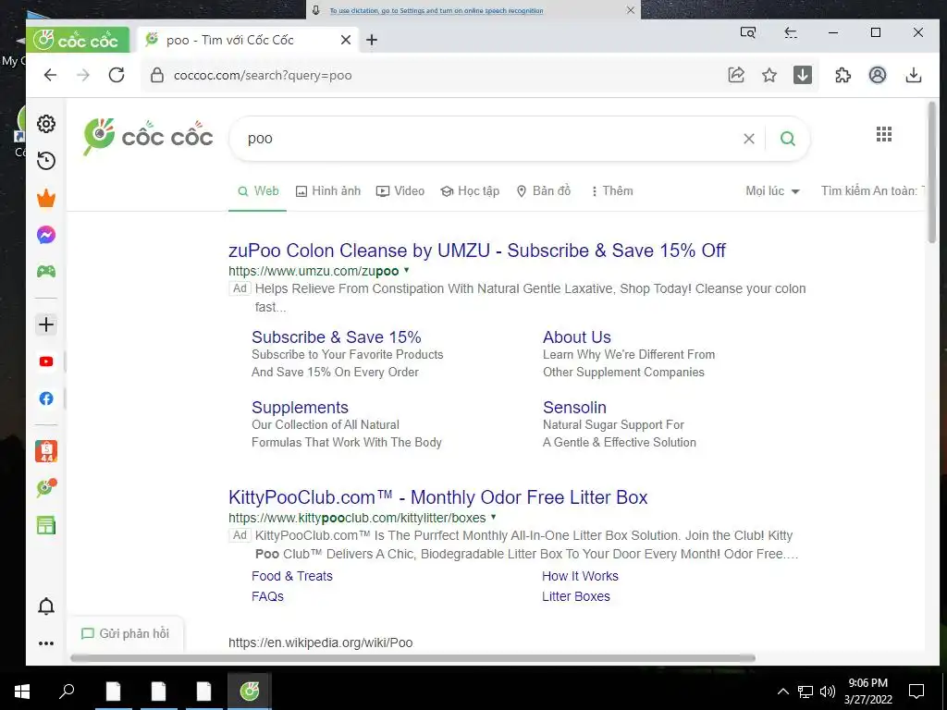Switch to the Học tập tab
The width and height of the screenshot is (947, 710).
[470, 190]
